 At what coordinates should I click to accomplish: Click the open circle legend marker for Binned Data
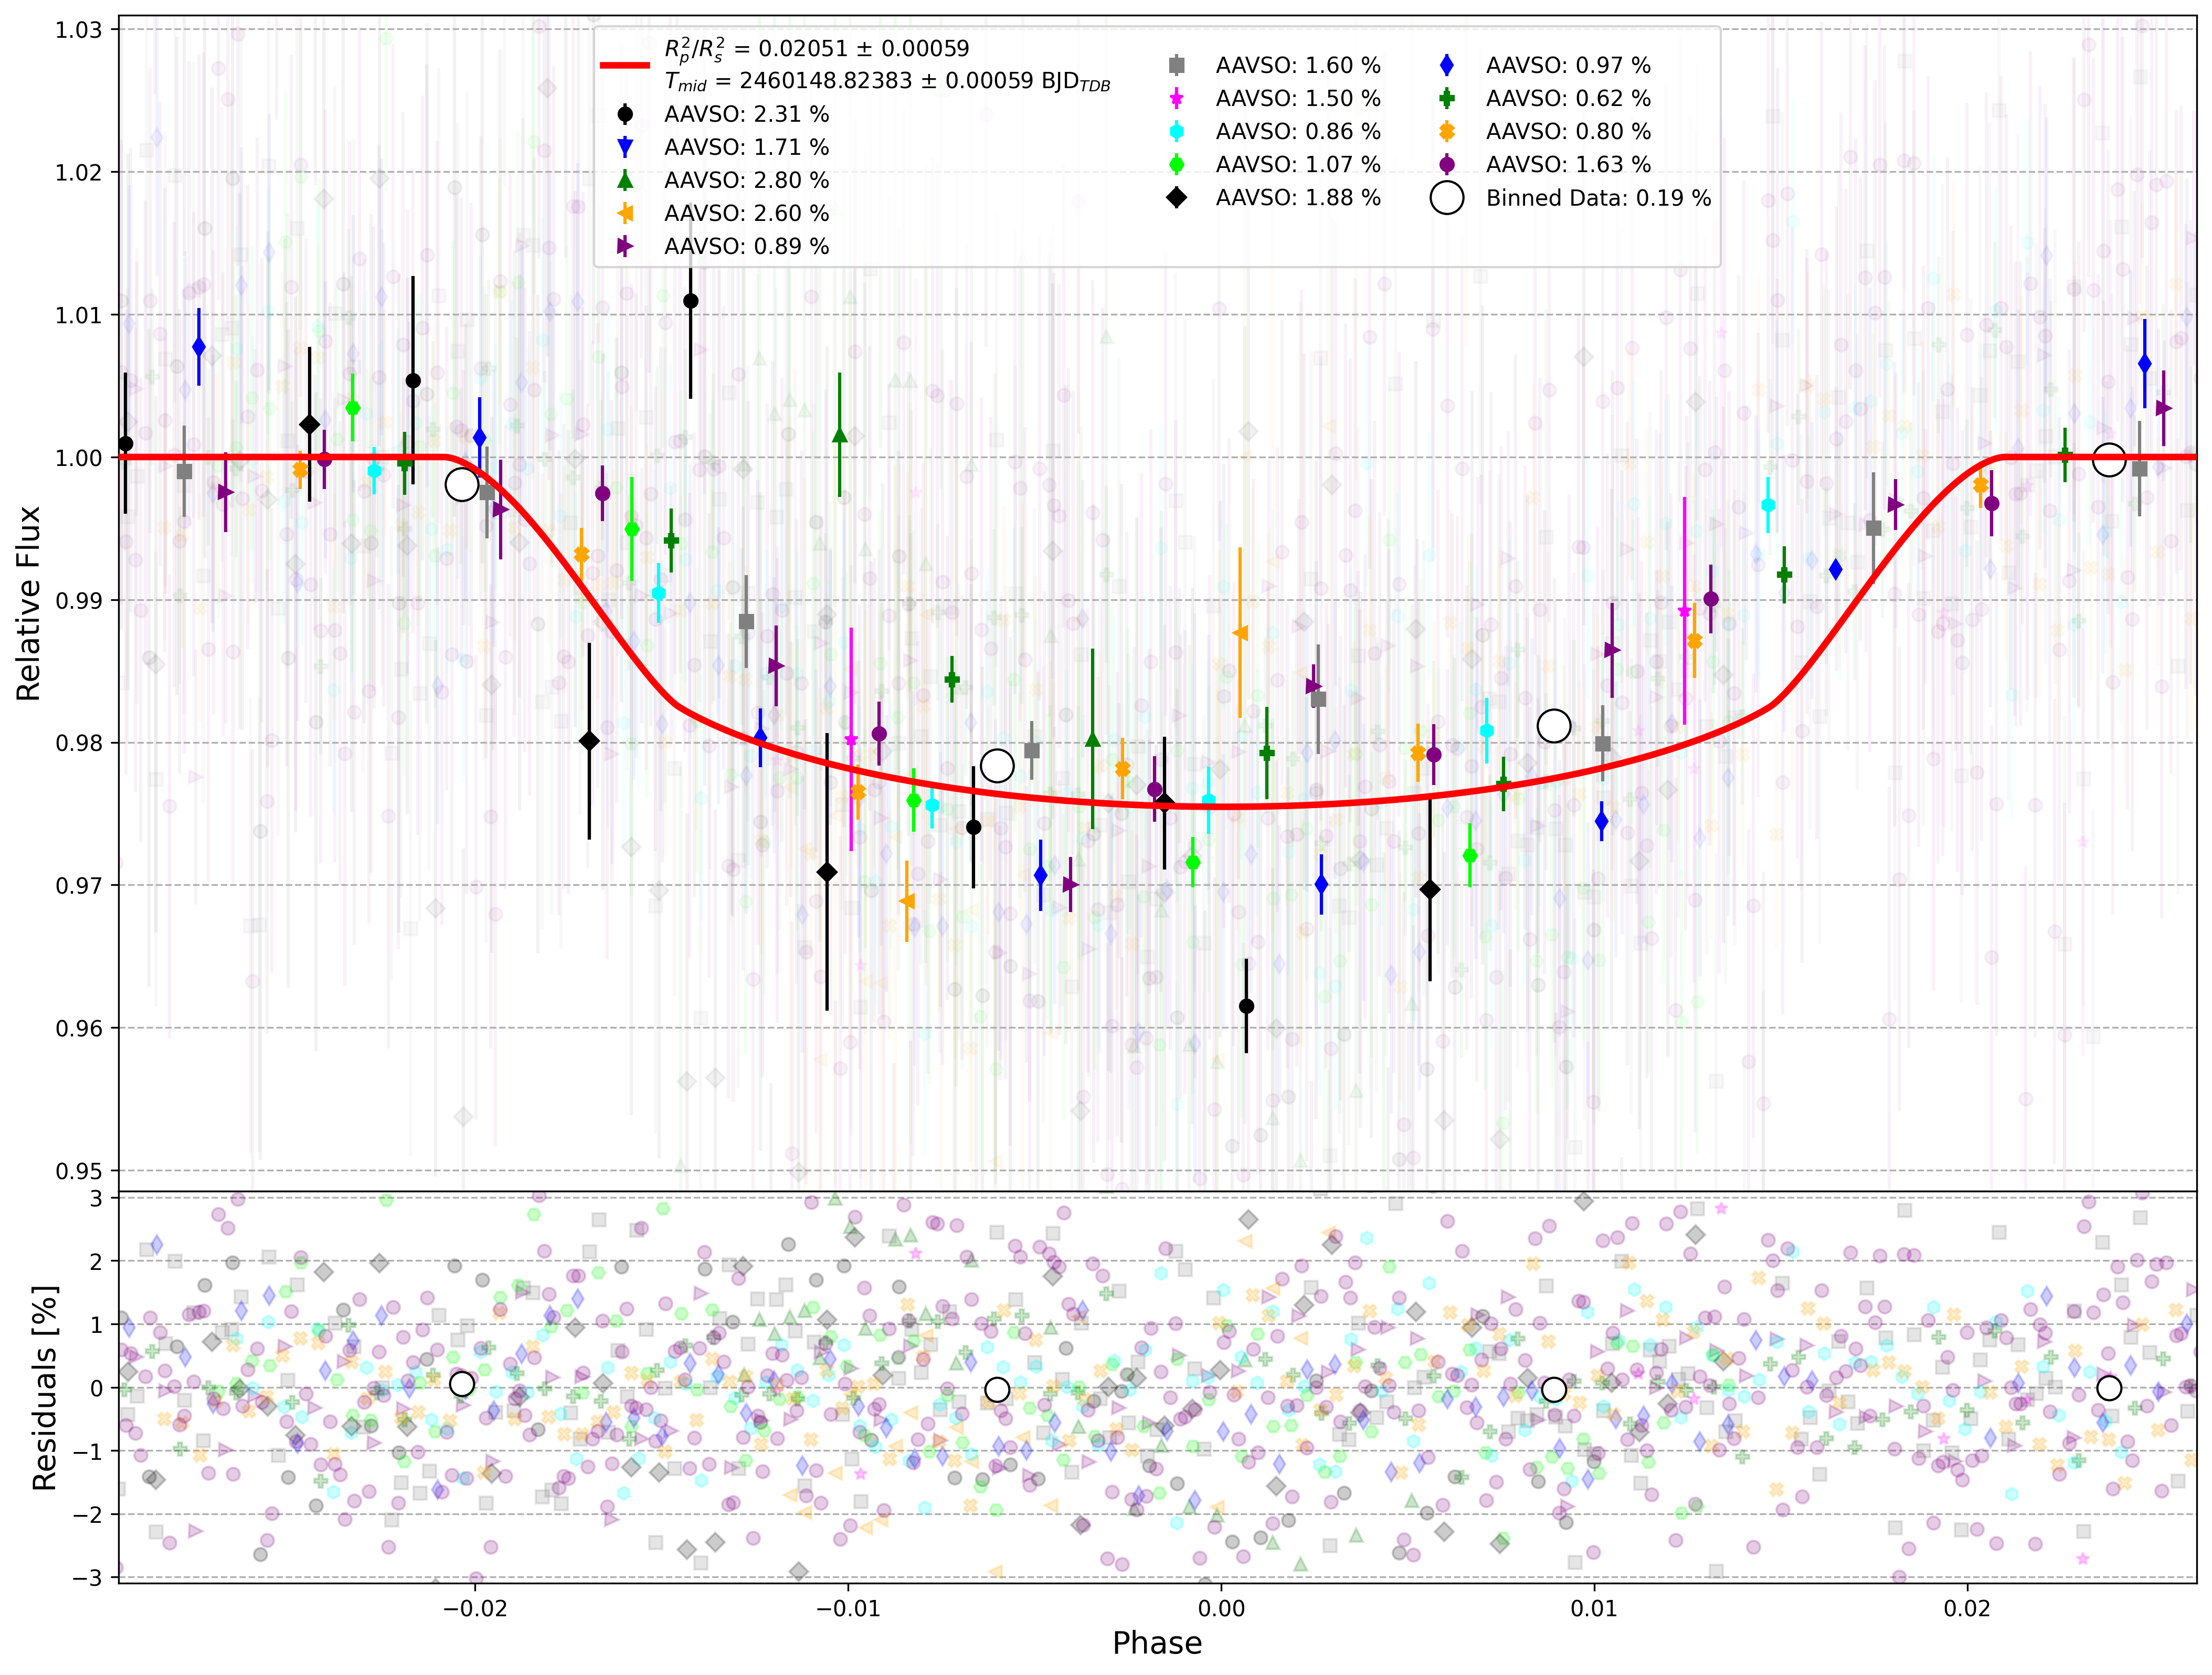click(1447, 197)
